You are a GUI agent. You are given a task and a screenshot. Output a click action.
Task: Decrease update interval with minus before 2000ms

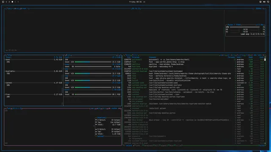point(254,8)
